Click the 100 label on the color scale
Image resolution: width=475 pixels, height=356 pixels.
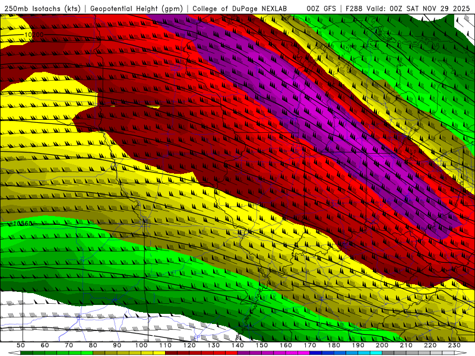(141, 345)
